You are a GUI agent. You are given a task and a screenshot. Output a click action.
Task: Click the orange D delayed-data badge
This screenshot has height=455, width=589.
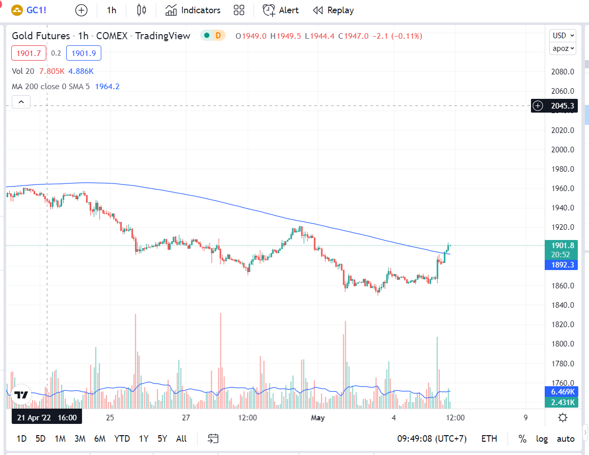click(218, 36)
